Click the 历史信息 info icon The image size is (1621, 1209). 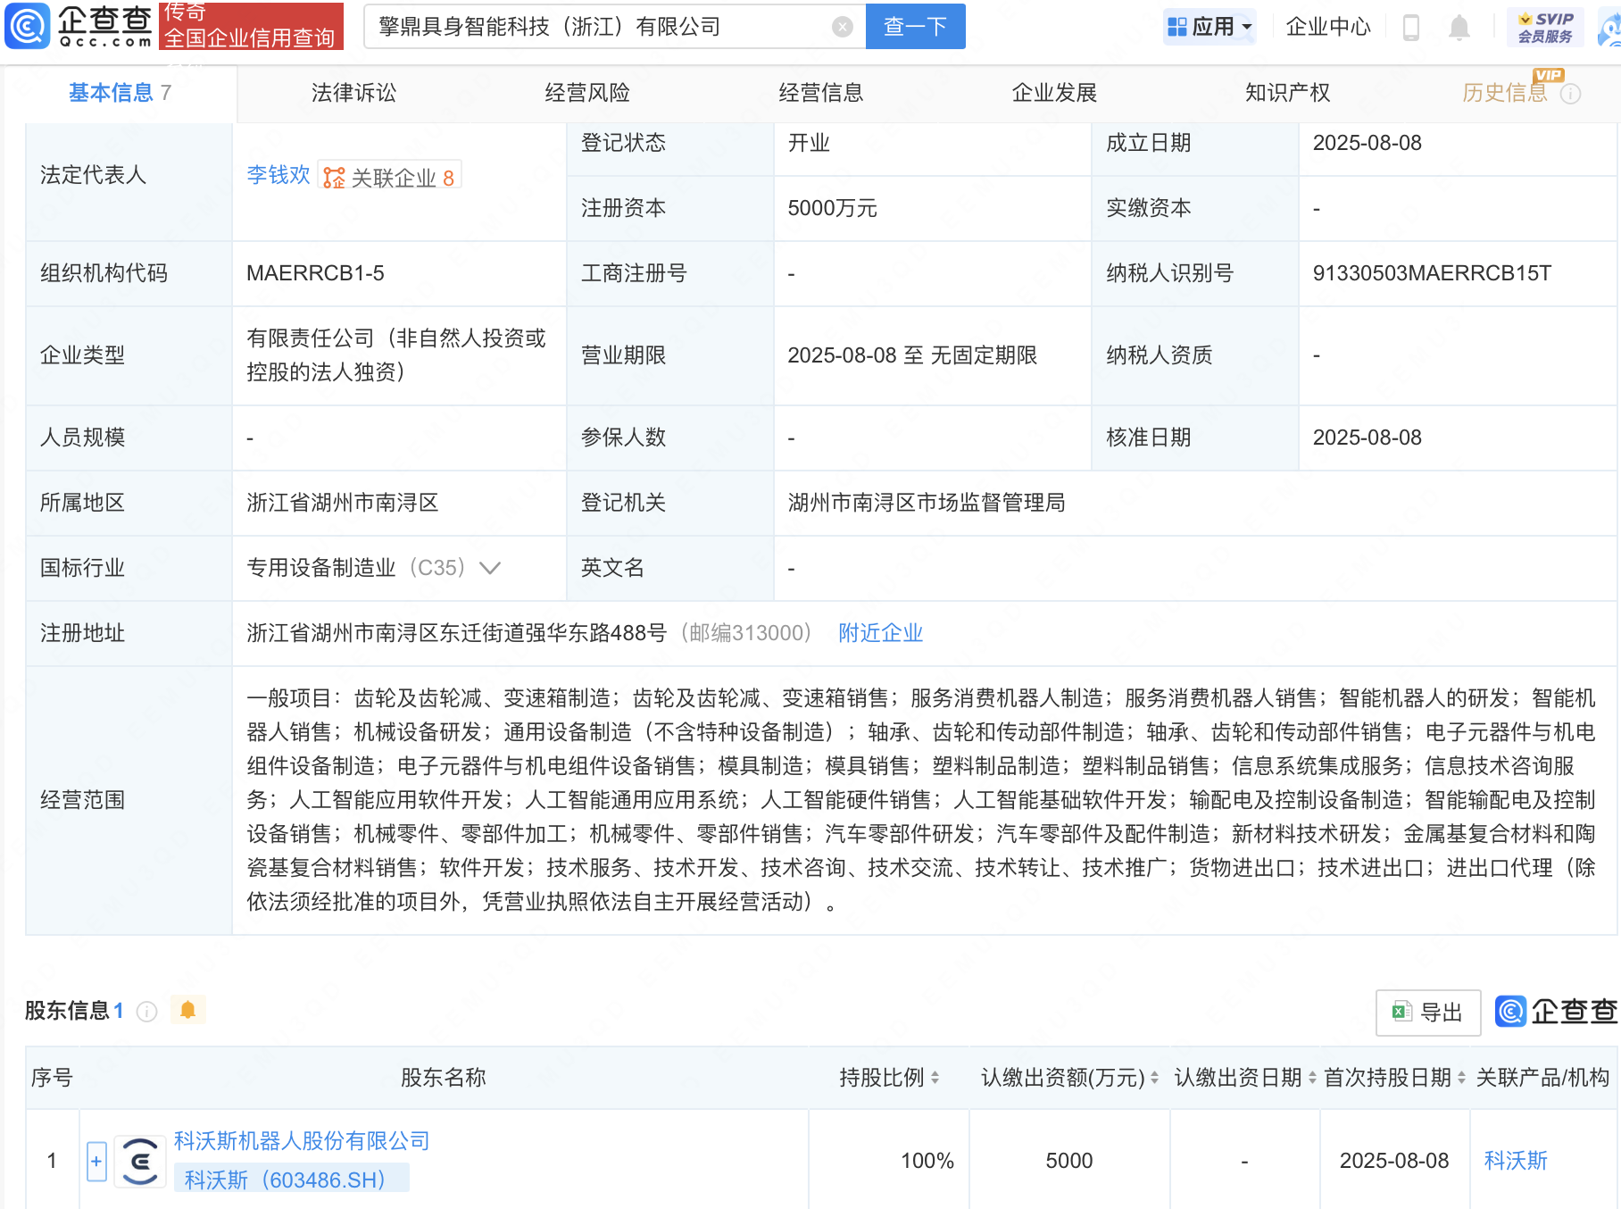click(1570, 94)
